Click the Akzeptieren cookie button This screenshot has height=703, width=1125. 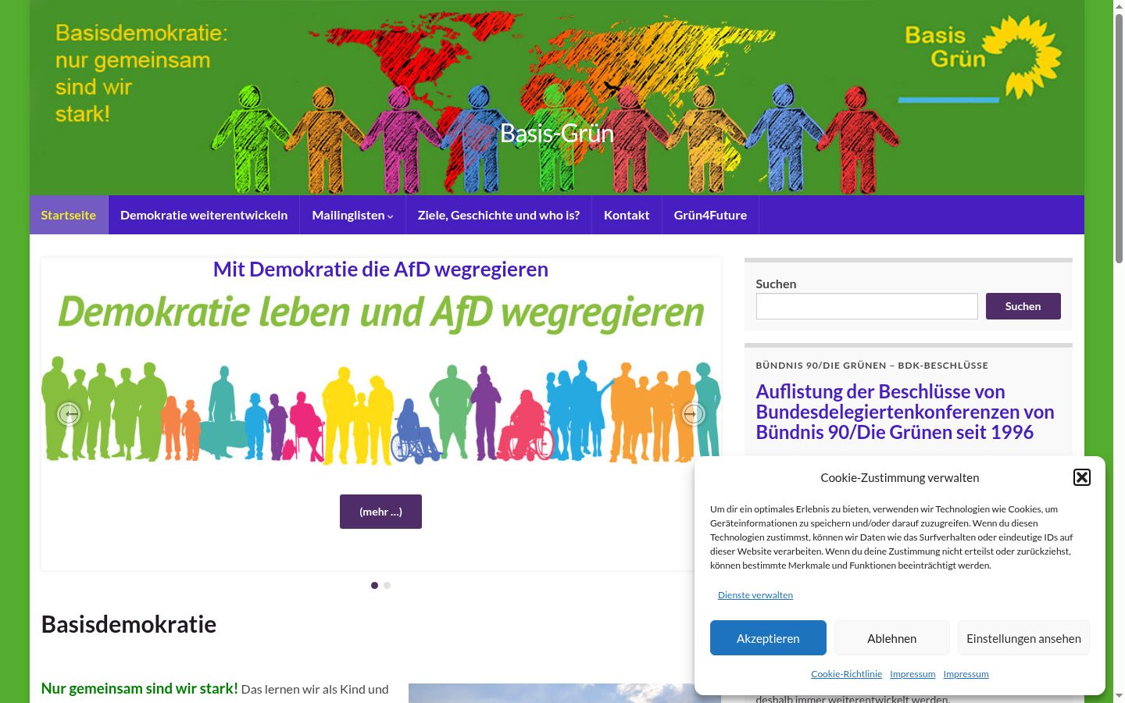point(768,638)
